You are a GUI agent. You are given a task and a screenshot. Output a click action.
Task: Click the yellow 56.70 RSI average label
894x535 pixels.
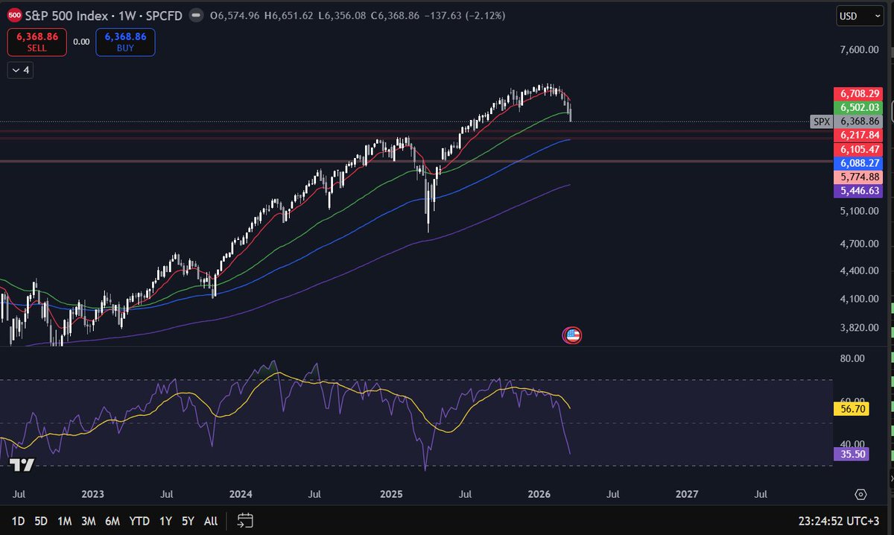(852, 408)
